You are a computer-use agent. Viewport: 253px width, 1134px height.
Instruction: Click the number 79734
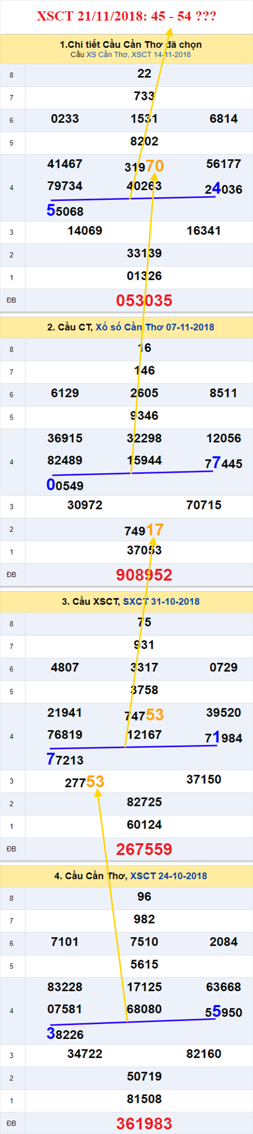click(65, 186)
